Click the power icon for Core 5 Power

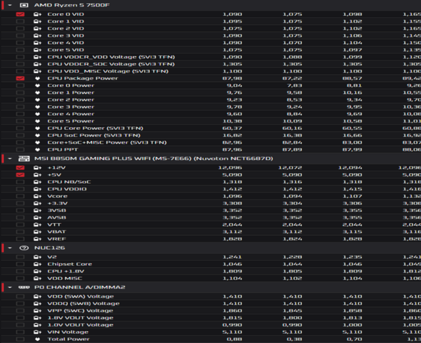pyautogui.click(x=37, y=121)
